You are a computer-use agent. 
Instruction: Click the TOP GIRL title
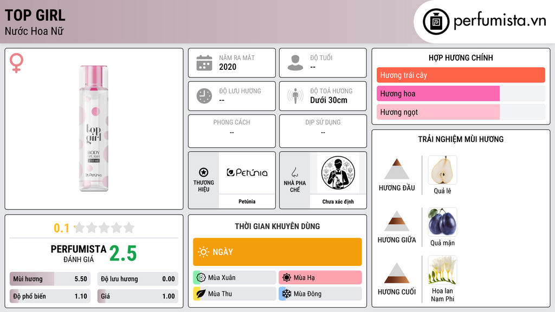coord(35,16)
